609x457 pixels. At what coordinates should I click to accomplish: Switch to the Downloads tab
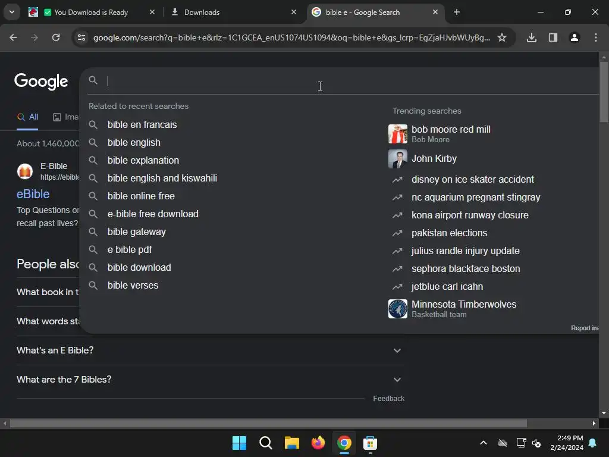pyautogui.click(x=233, y=12)
